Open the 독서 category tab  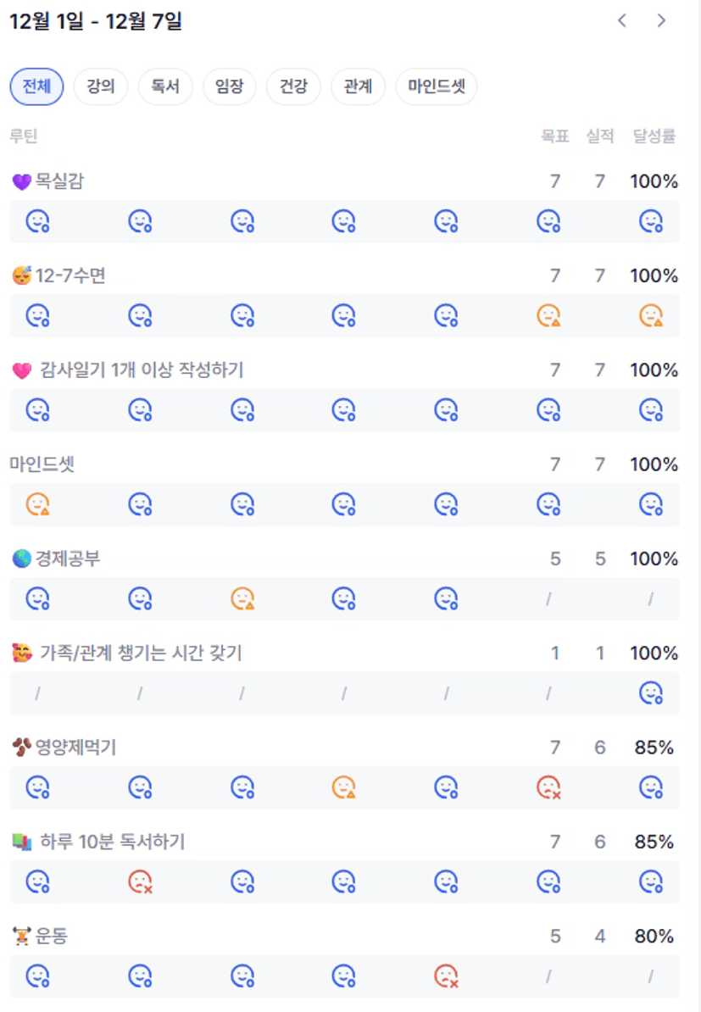[x=165, y=86]
